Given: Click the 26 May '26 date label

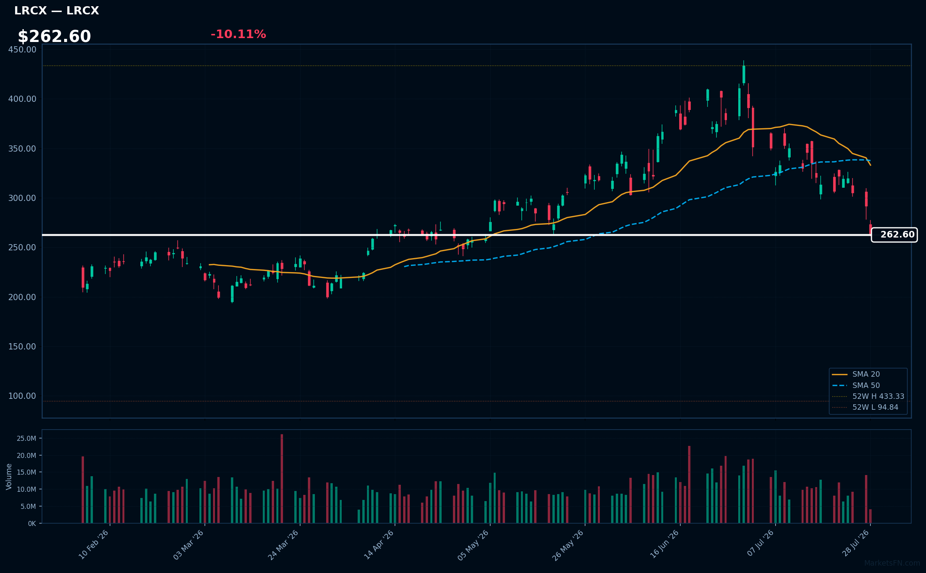Looking at the screenshot, I should (x=568, y=545).
